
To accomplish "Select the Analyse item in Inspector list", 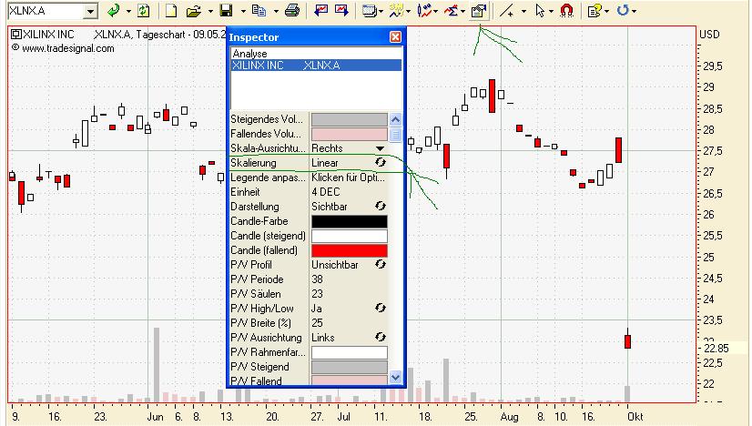I will (x=316, y=53).
